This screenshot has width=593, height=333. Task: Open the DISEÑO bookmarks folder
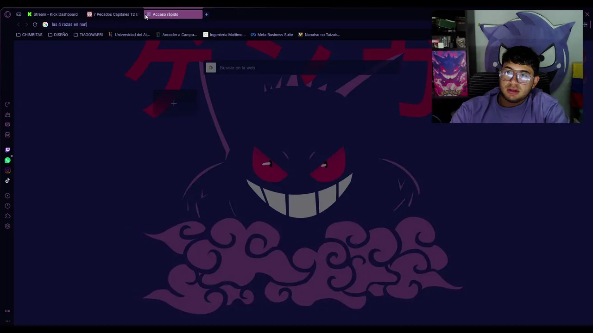[58, 35]
